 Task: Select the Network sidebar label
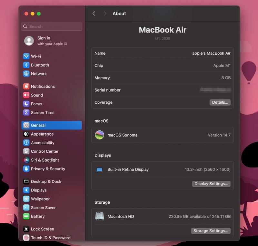click(x=39, y=74)
